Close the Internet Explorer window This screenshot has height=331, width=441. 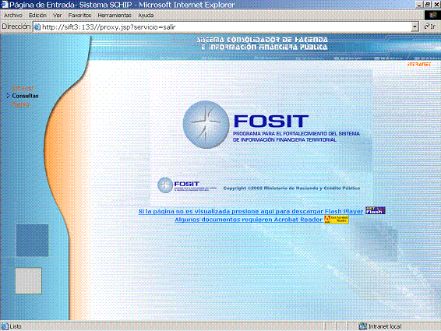click(436, 5)
